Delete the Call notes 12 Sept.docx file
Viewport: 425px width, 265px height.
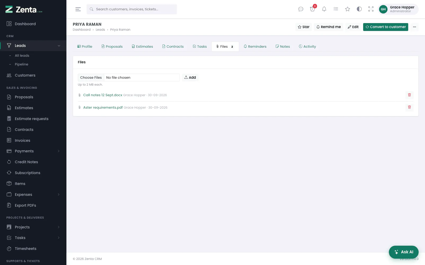point(409,95)
